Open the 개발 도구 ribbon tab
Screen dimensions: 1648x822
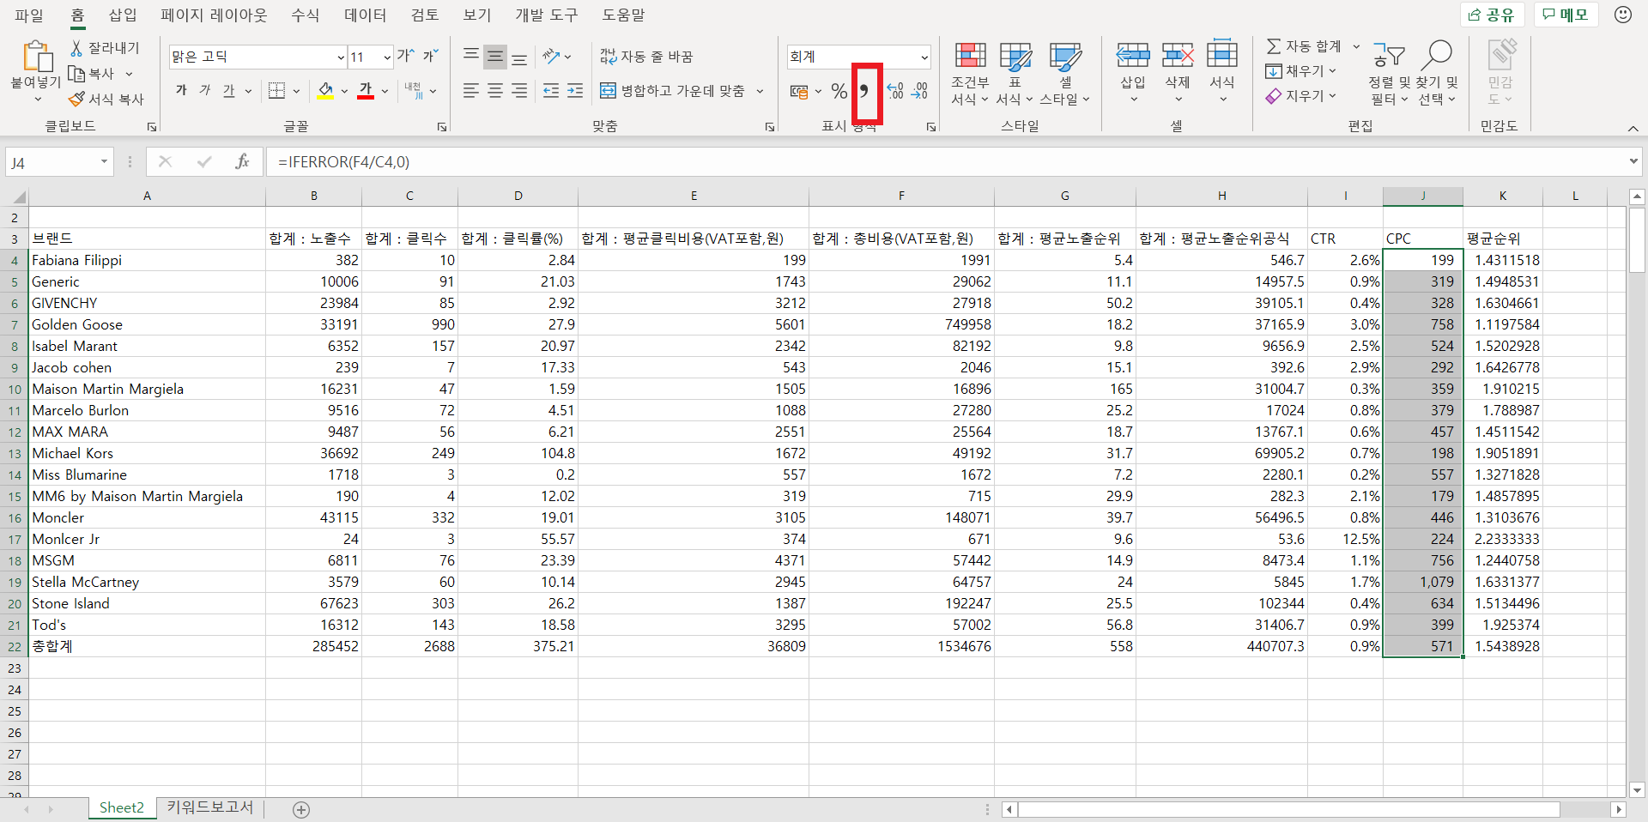tap(547, 15)
